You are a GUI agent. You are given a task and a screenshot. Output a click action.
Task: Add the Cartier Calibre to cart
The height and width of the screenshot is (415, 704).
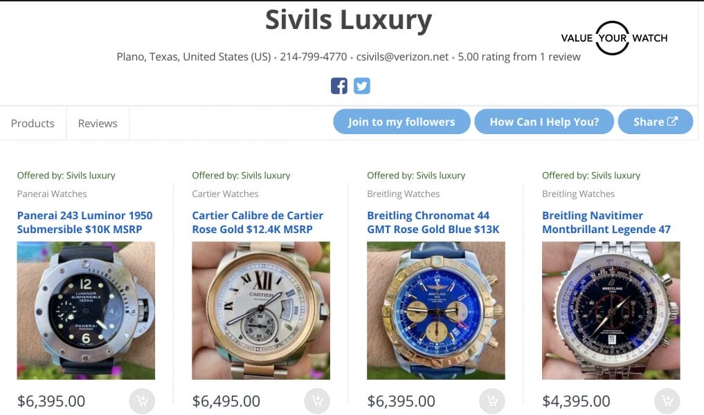pos(317,401)
